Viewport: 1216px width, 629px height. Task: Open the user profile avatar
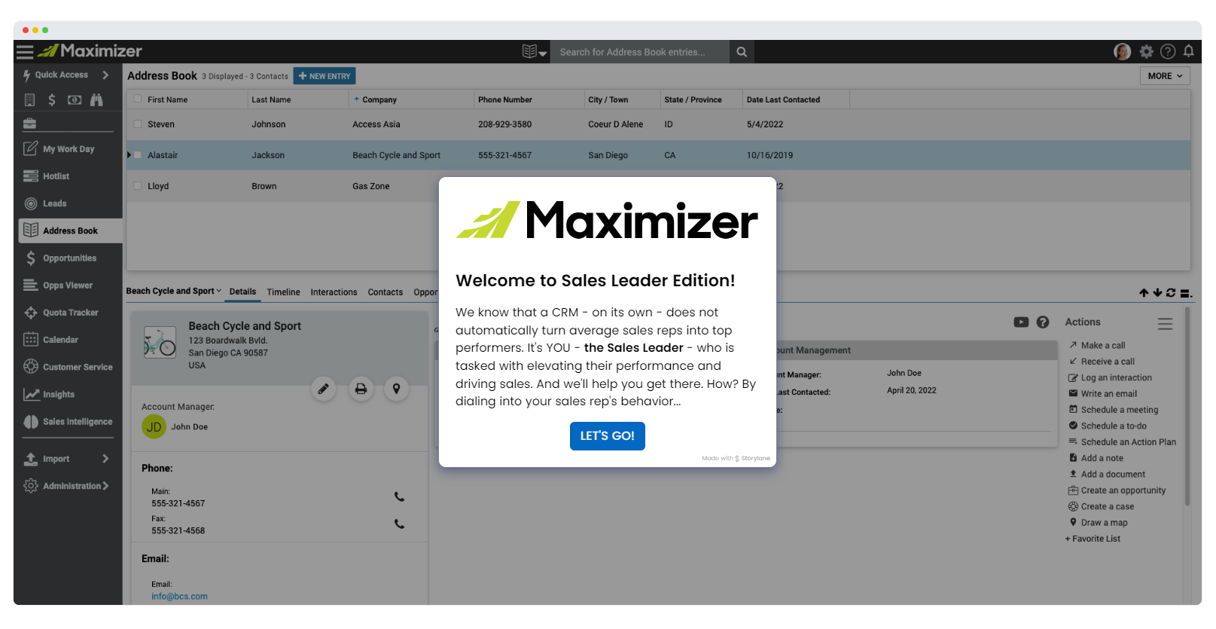pyautogui.click(x=1122, y=51)
